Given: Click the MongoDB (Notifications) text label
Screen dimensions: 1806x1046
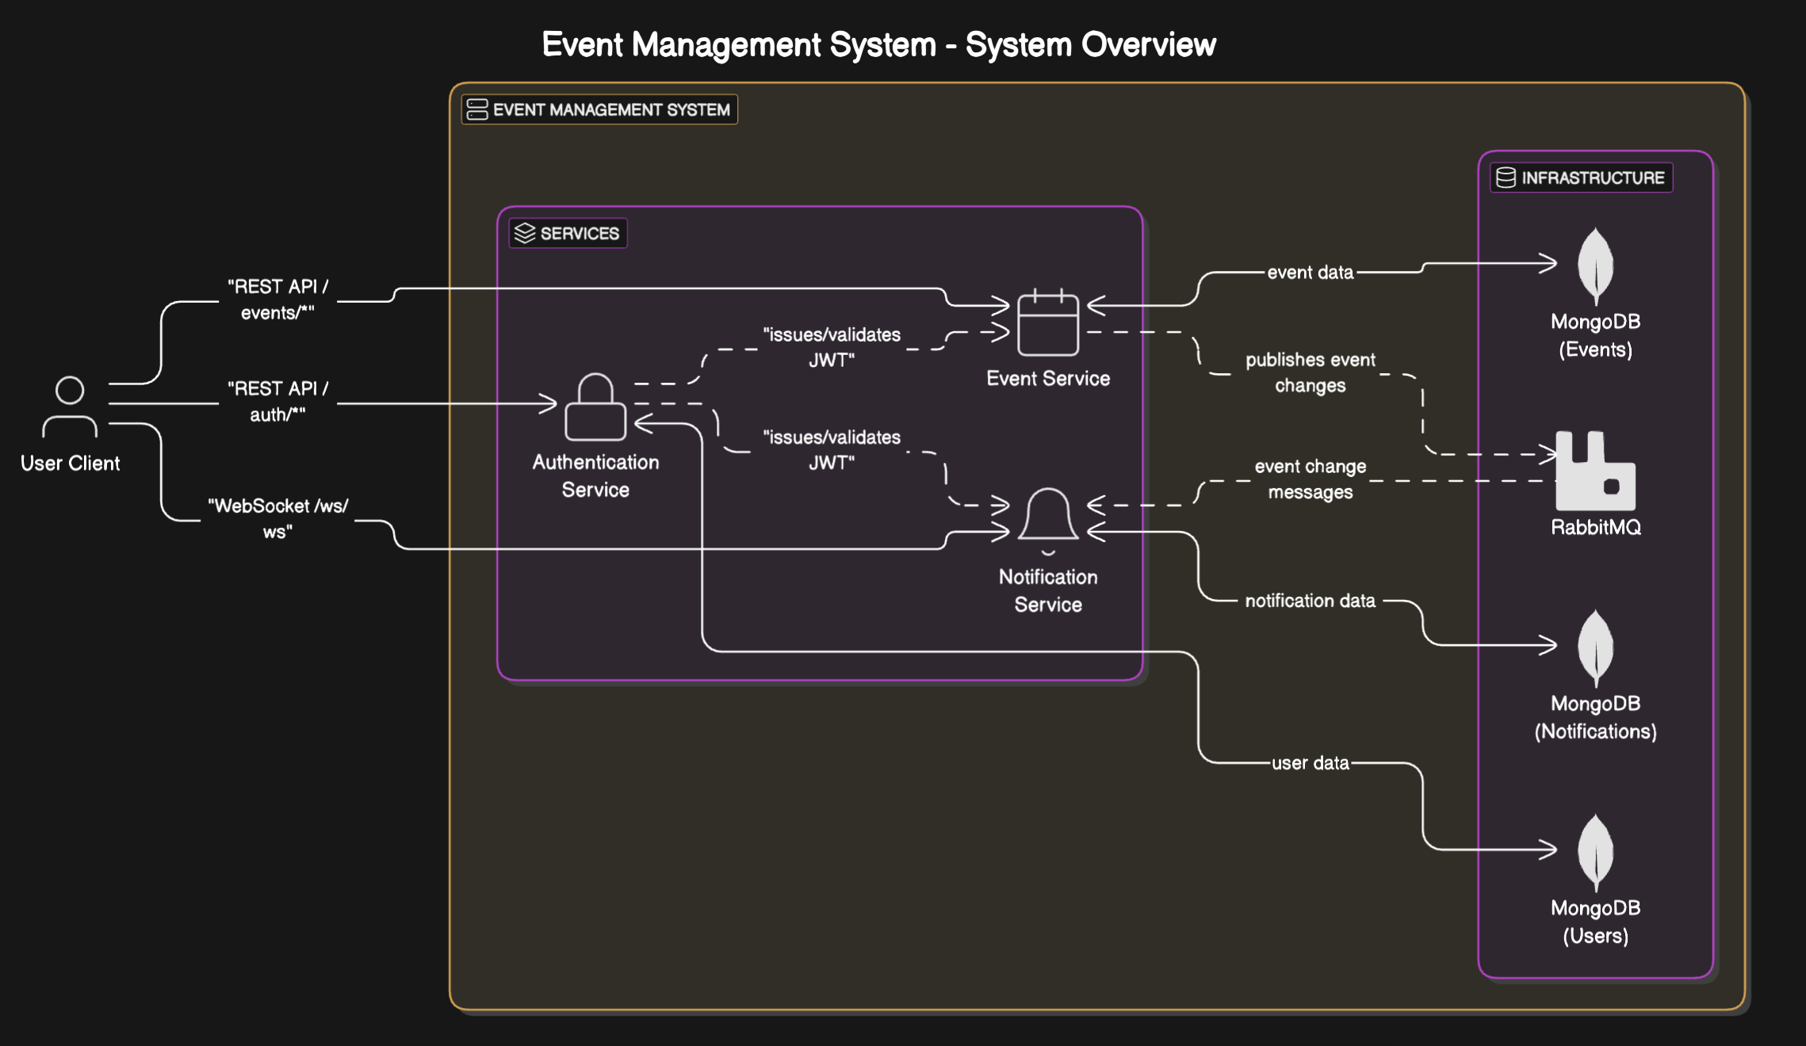Looking at the screenshot, I should click(x=1595, y=717).
